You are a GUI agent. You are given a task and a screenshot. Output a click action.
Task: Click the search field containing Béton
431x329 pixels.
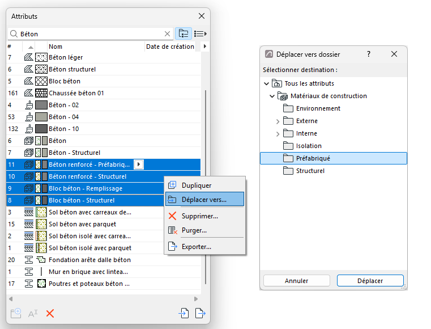click(x=91, y=34)
